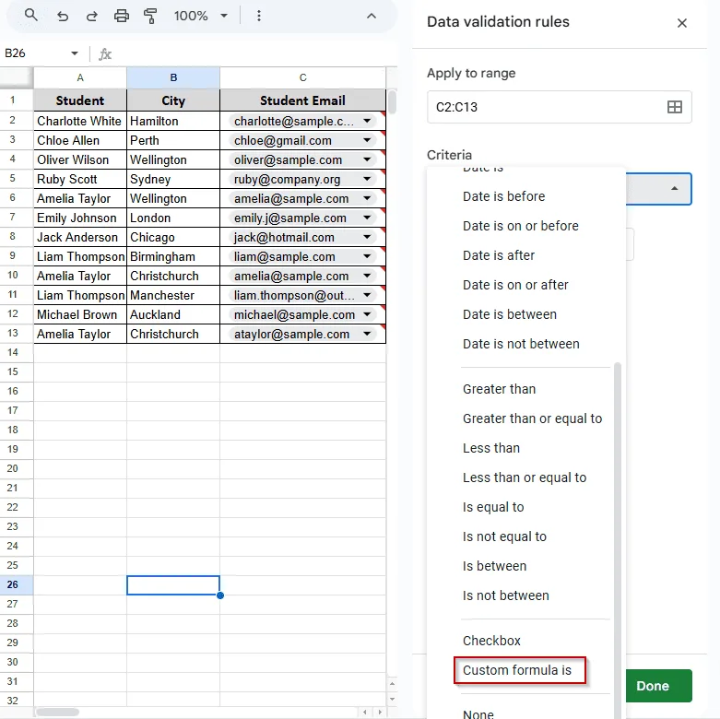This screenshot has width=720, height=719.
Task: Activate the paint format tool
Action: 150,16
